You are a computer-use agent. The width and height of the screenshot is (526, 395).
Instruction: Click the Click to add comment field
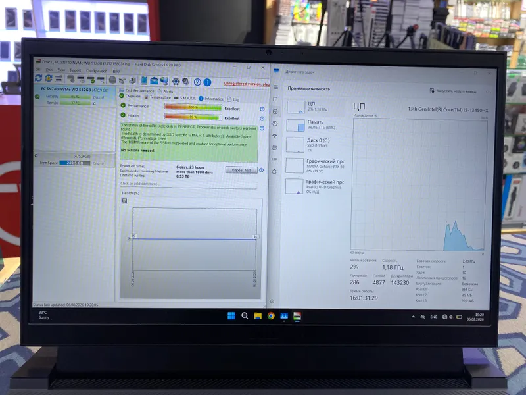(x=189, y=184)
